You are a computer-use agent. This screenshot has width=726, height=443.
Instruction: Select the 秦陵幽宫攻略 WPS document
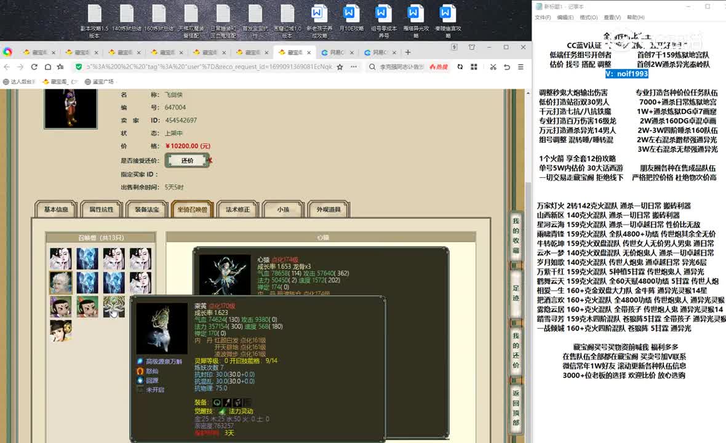click(x=448, y=22)
